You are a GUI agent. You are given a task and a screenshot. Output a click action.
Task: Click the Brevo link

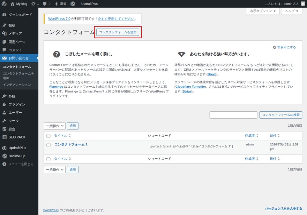[212, 74]
